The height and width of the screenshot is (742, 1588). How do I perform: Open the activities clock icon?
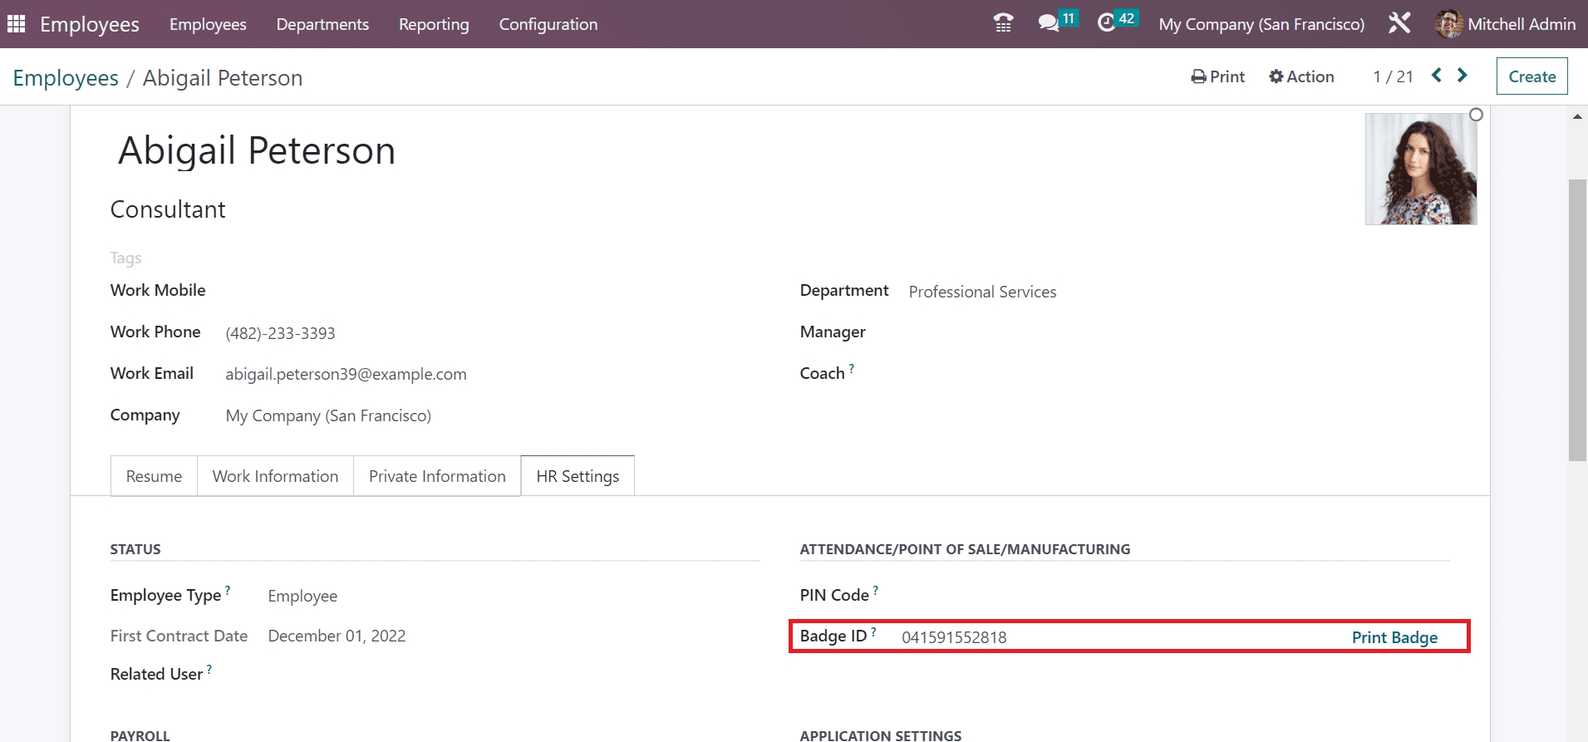pyautogui.click(x=1106, y=23)
